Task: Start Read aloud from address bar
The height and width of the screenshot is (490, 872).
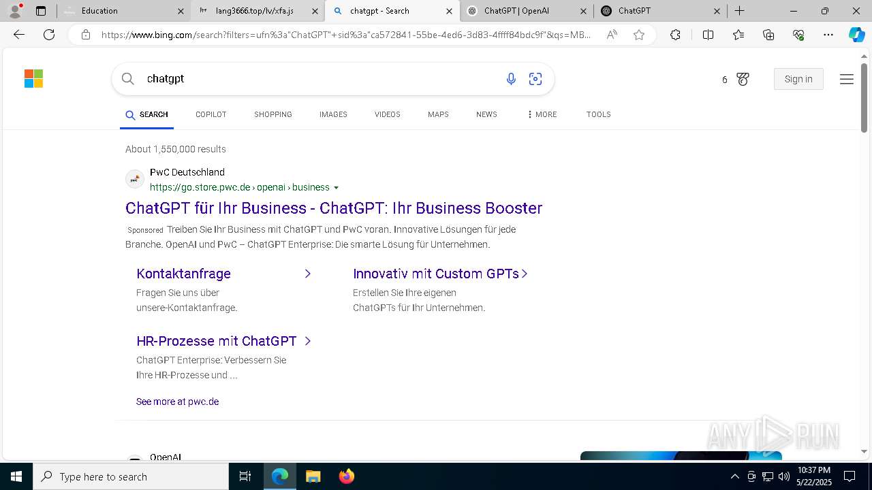Action: coord(612,35)
